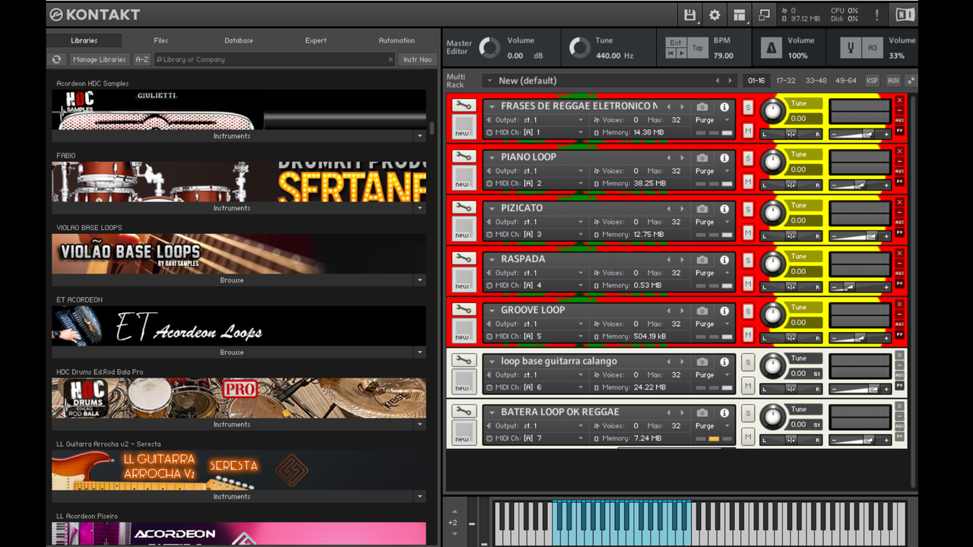The height and width of the screenshot is (547, 973).
Task: Toggle AUX sends on FRASES DE REGGAE
Action: 899,120
